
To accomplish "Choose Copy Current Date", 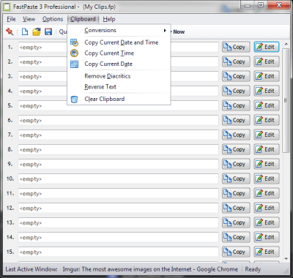I will point(119,64).
